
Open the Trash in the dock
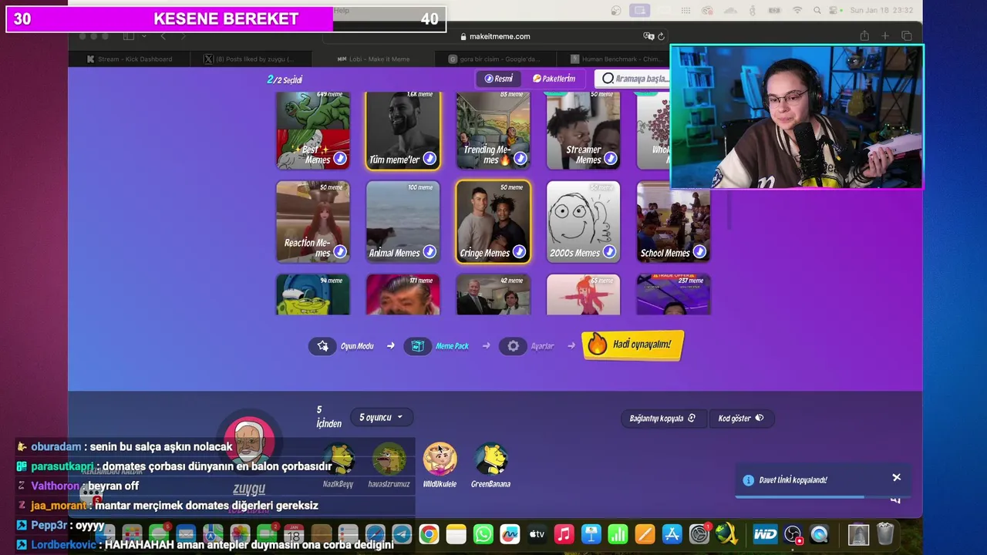(885, 534)
